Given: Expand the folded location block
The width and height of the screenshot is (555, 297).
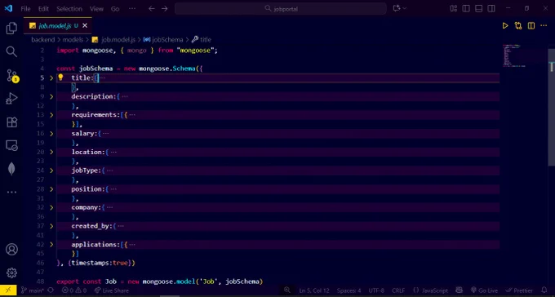Looking at the screenshot, I should pos(51,152).
